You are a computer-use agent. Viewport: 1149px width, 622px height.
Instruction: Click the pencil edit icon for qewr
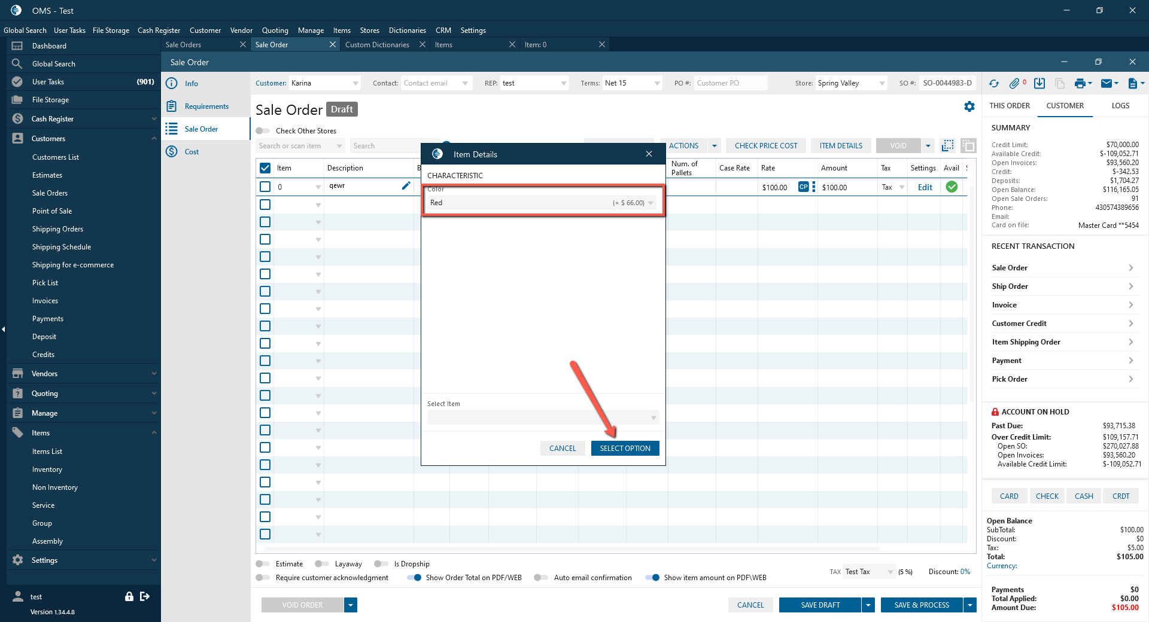(x=406, y=186)
